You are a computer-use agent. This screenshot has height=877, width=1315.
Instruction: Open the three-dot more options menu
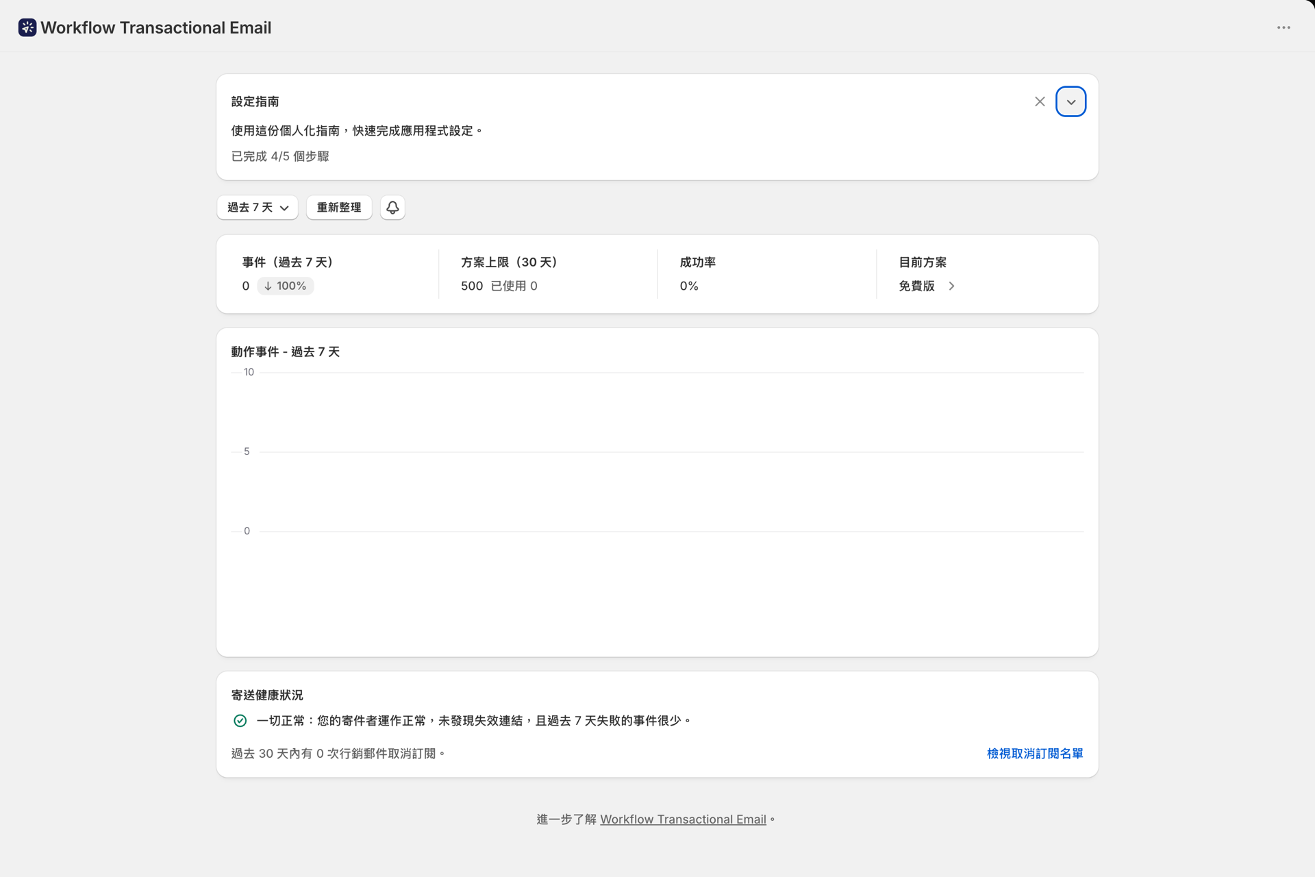(x=1283, y=27)
